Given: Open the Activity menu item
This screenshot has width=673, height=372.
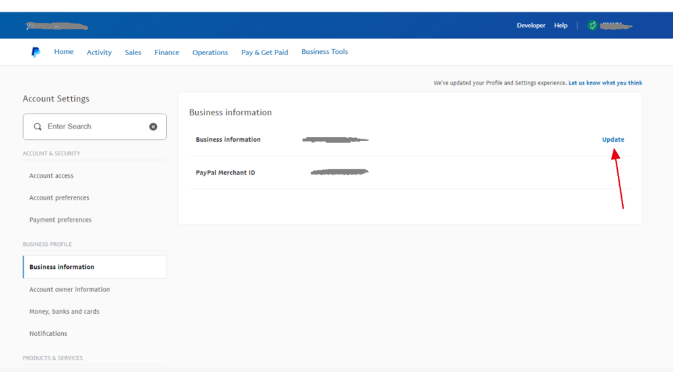Looking at the screenshot, I should click(99, 52).
